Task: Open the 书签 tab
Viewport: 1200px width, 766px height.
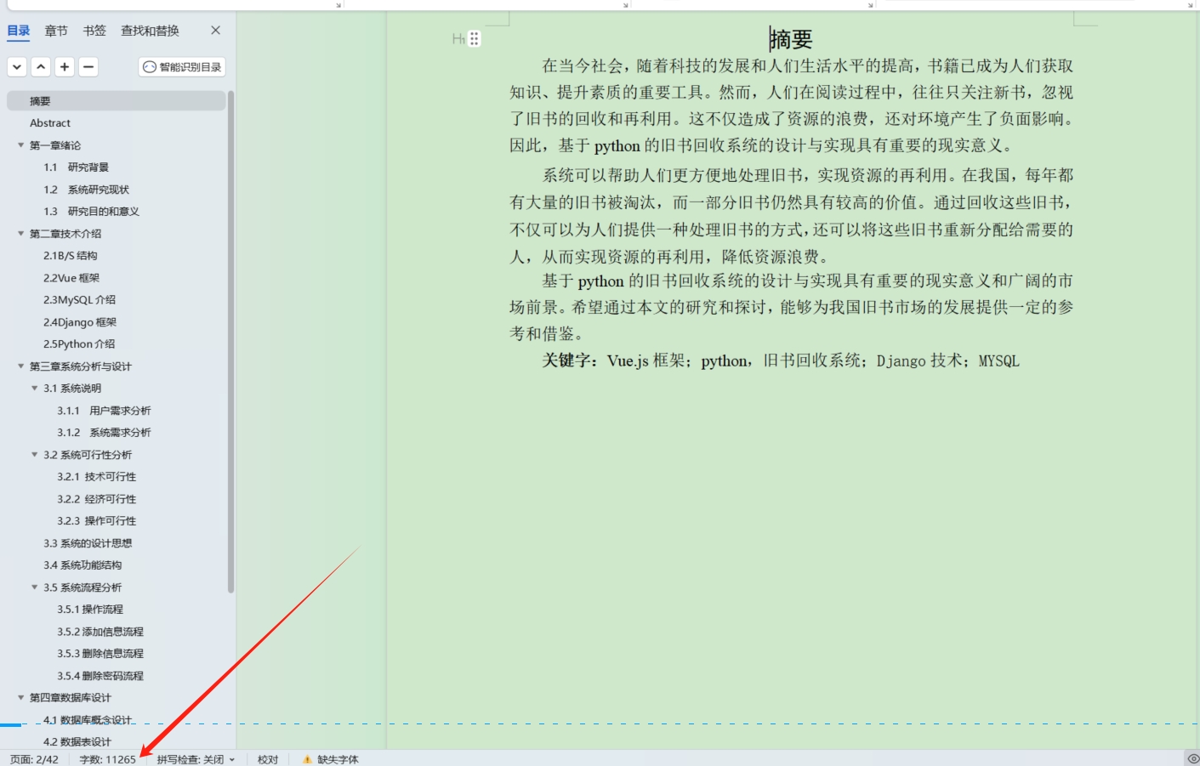Action: pos(94,31)
